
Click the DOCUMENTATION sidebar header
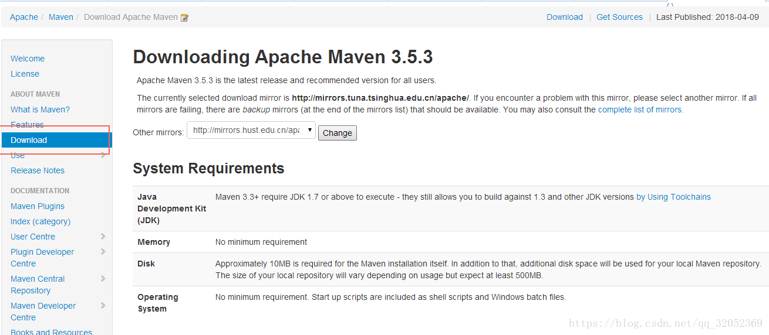point(40,191)
